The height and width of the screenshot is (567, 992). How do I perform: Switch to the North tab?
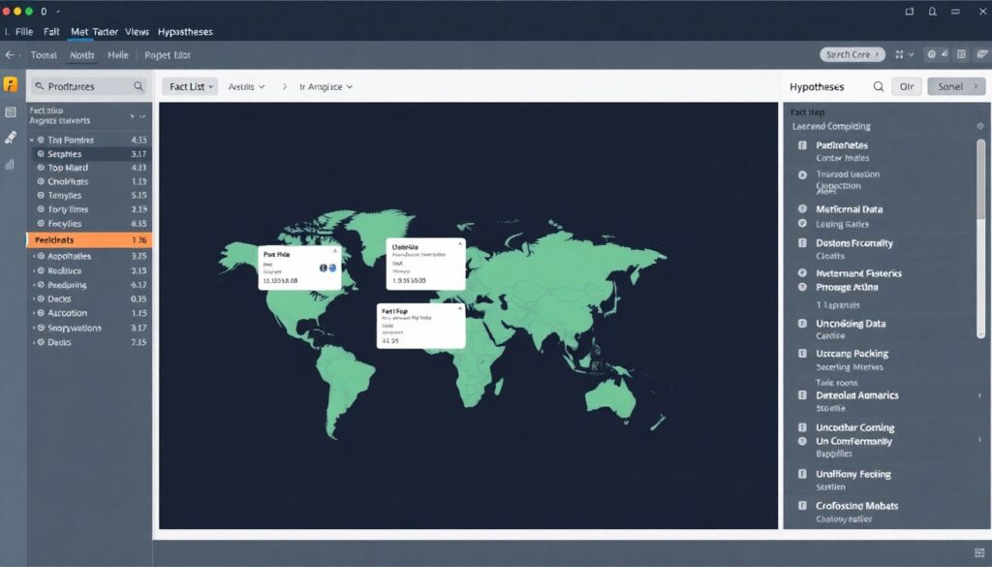81,55
